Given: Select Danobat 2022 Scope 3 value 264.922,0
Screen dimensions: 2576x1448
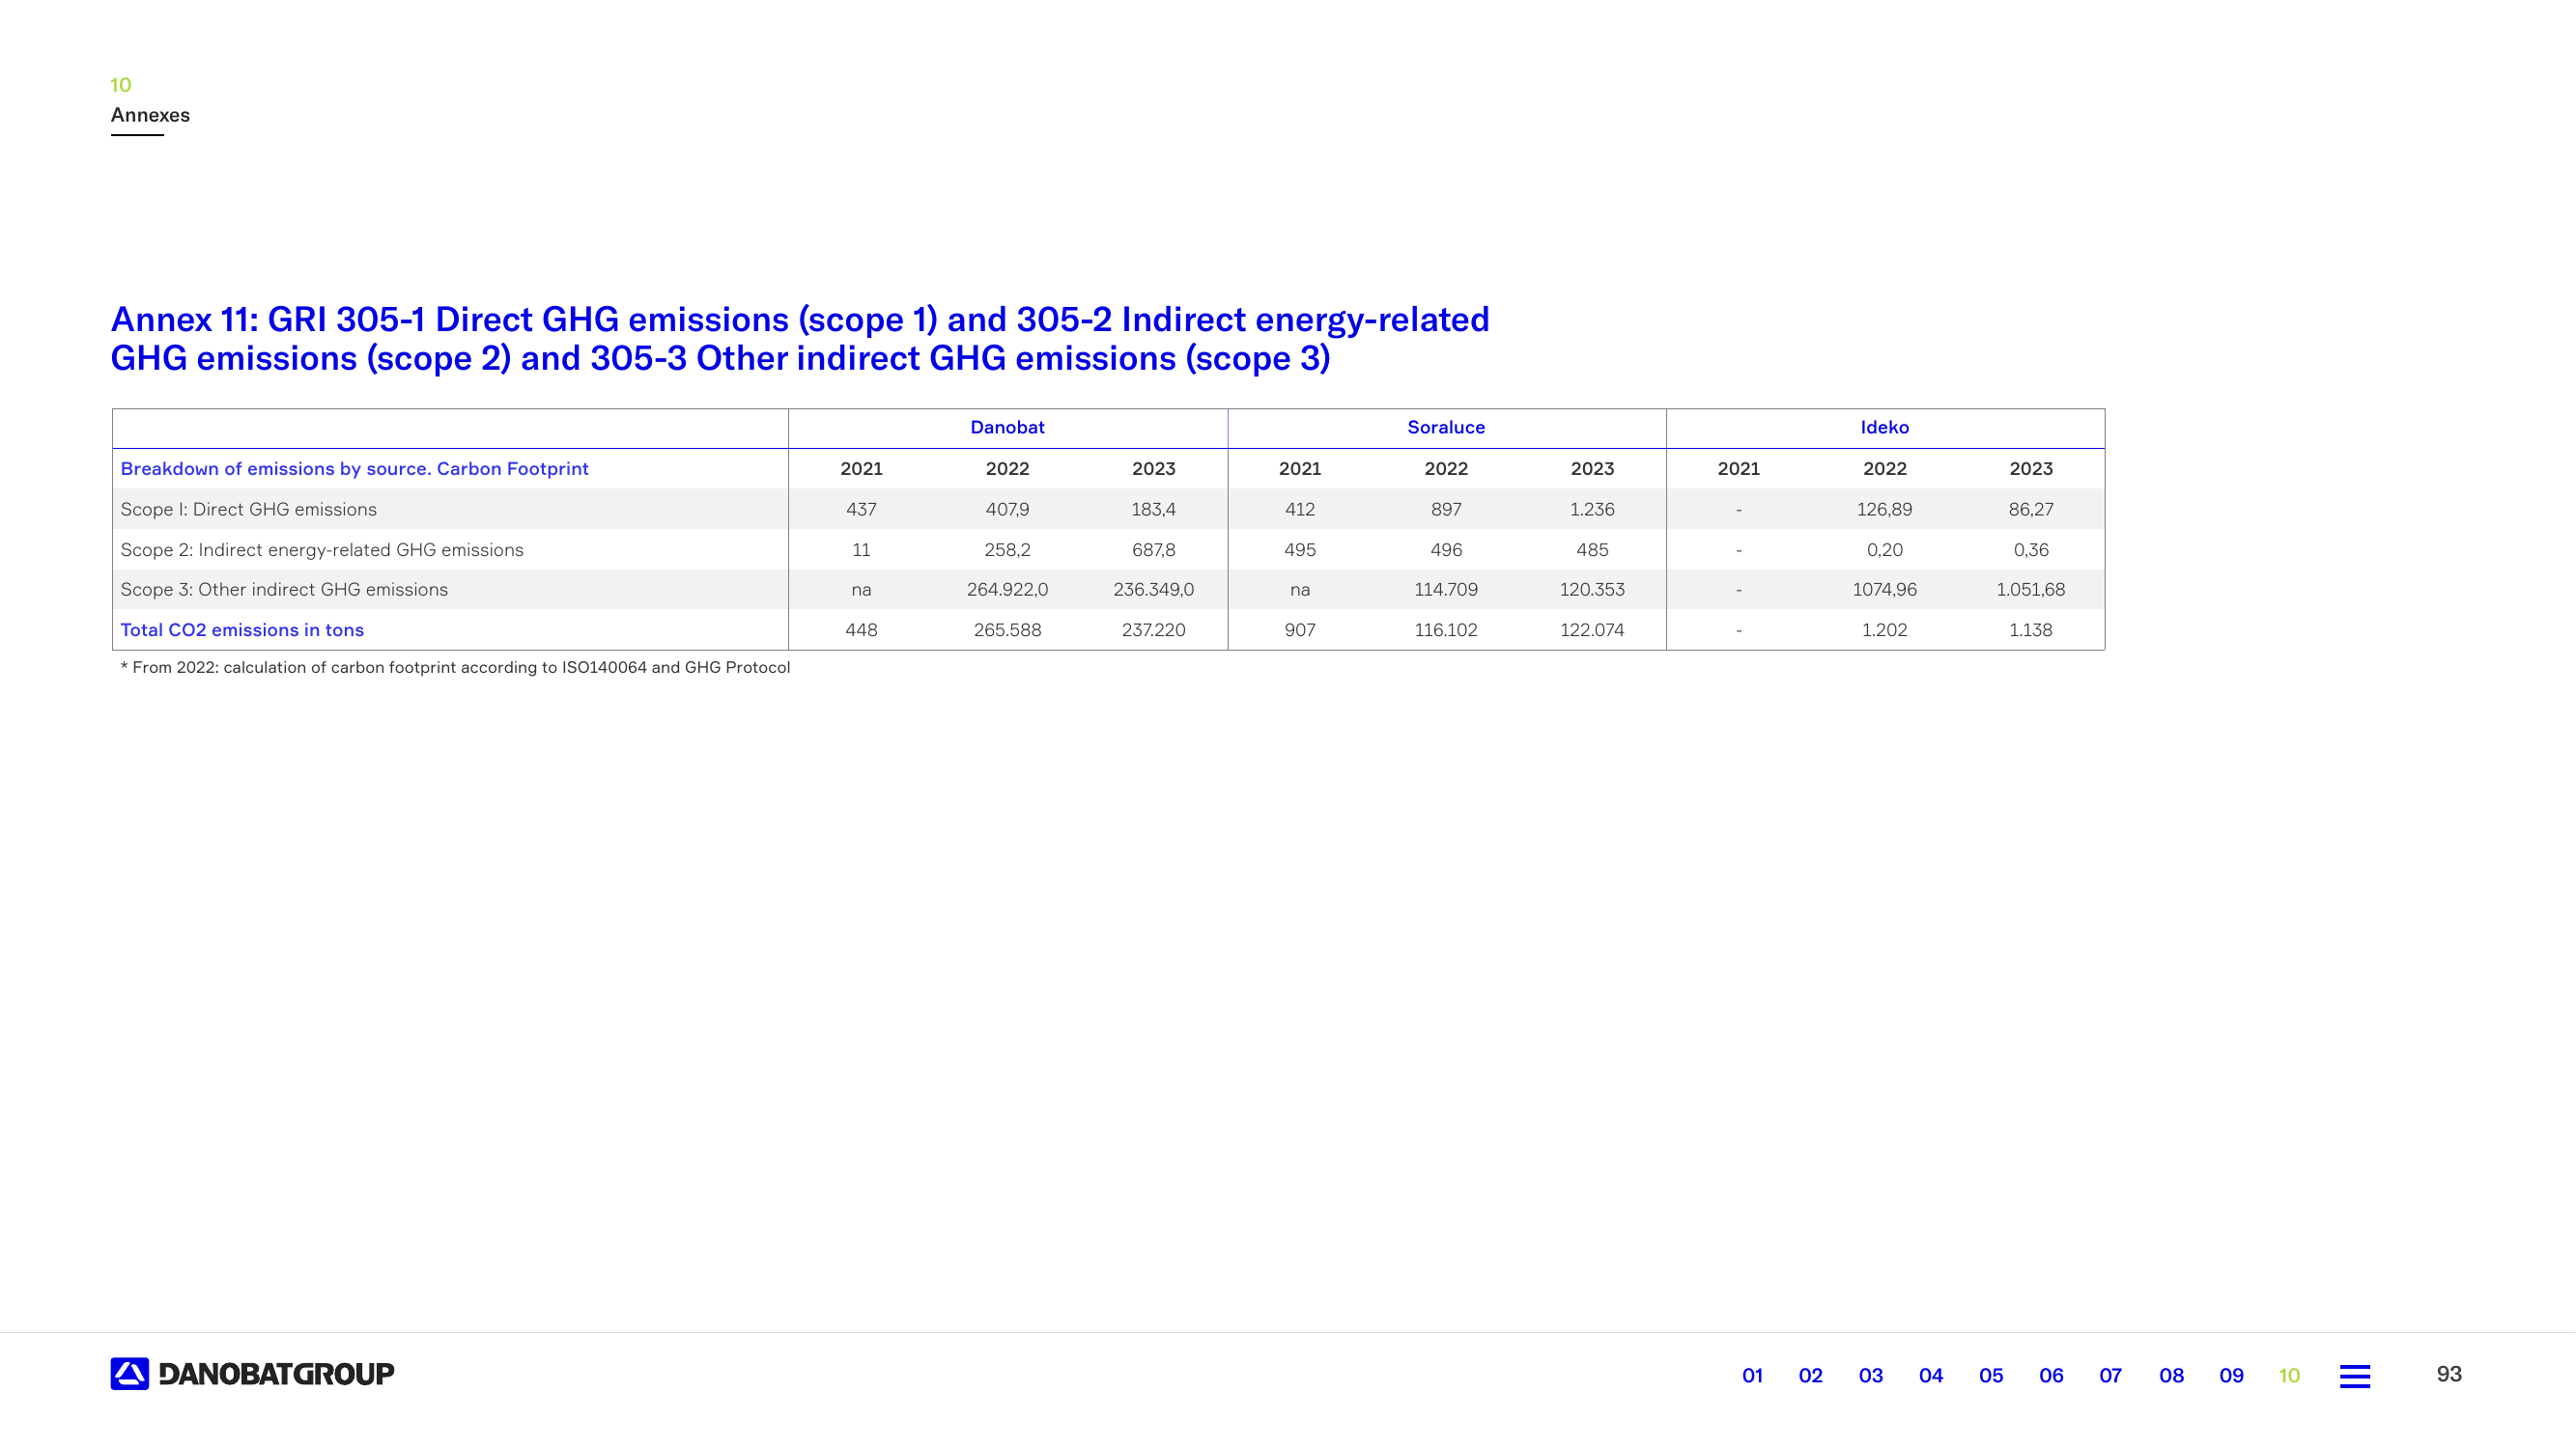Looking at the screenshot, I should [x=1007, y=590].
